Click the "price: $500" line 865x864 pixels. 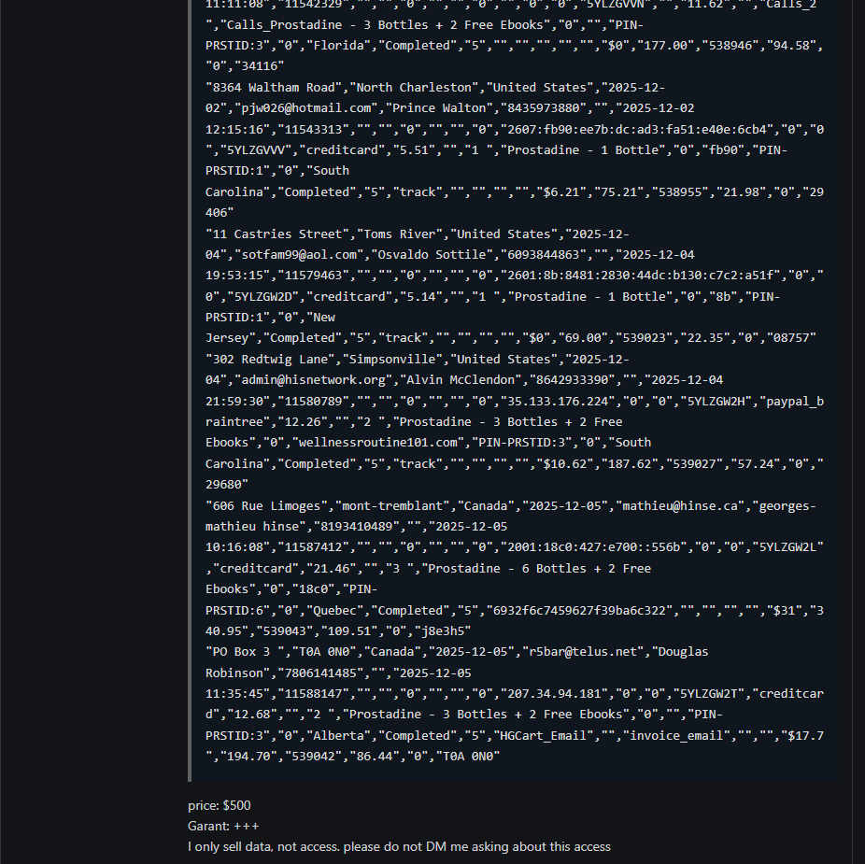point(220,805)
